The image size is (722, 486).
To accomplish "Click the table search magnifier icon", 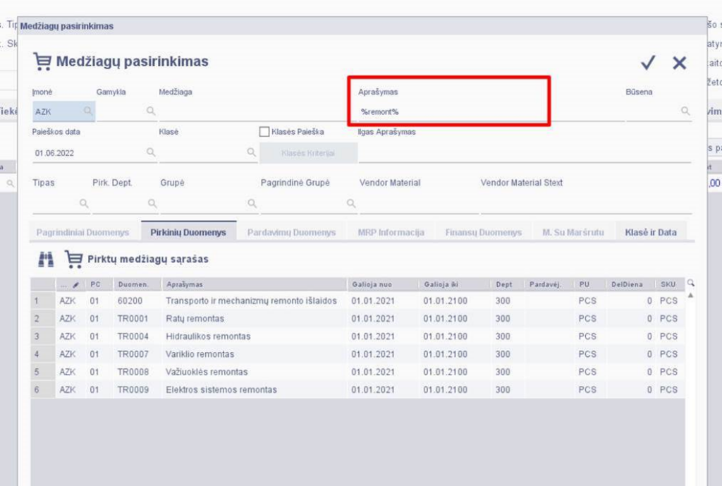I will click(x=691, y=284).
